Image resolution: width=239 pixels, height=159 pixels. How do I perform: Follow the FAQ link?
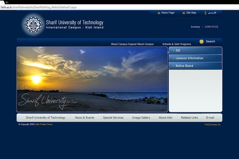pyautogui.click(x=206, y=125)
